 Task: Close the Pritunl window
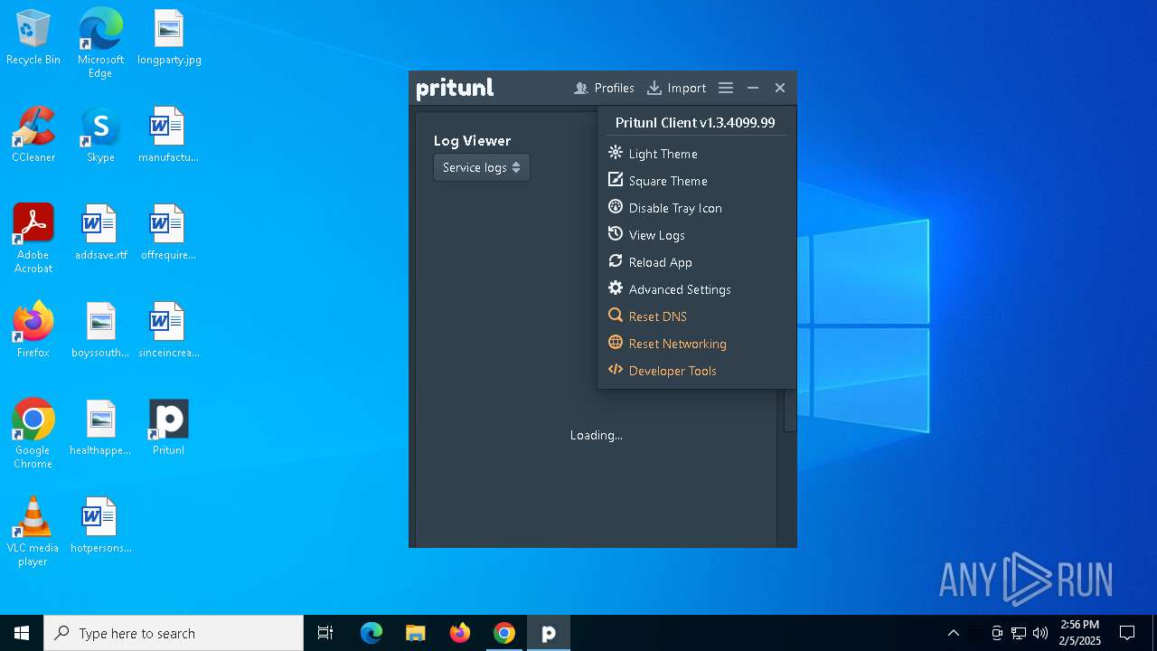[x=780, y=88]
